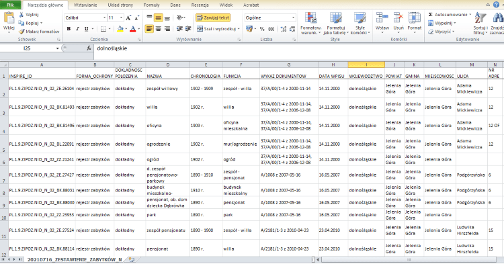Switch to Wstawianie tab
504x268 pixels.
(85, 5)
